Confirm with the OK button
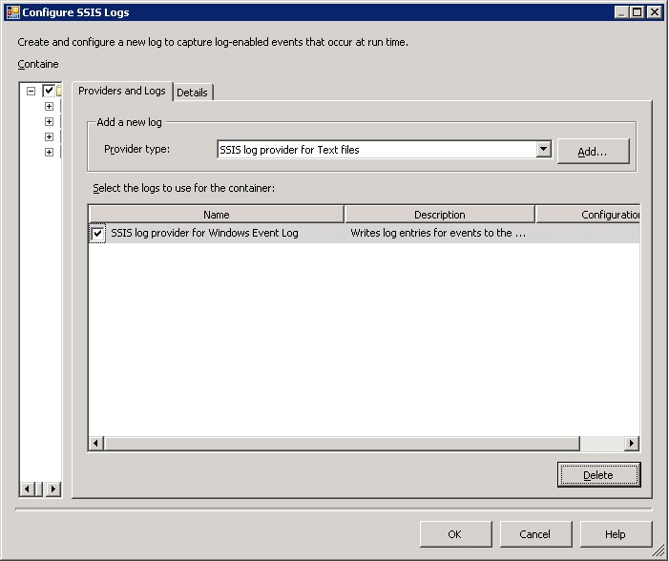 click(x=455, y=534)
